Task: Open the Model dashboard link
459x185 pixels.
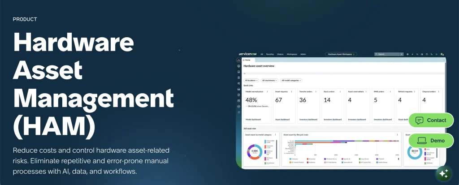Action: pos(253,120)
